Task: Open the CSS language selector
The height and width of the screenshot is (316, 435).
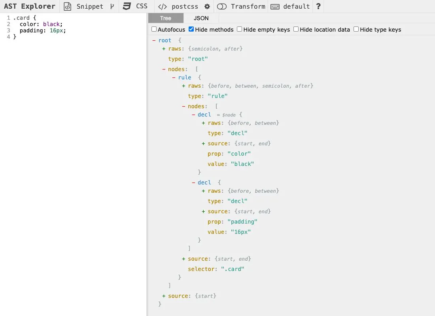Action: (x=135, y=6)
